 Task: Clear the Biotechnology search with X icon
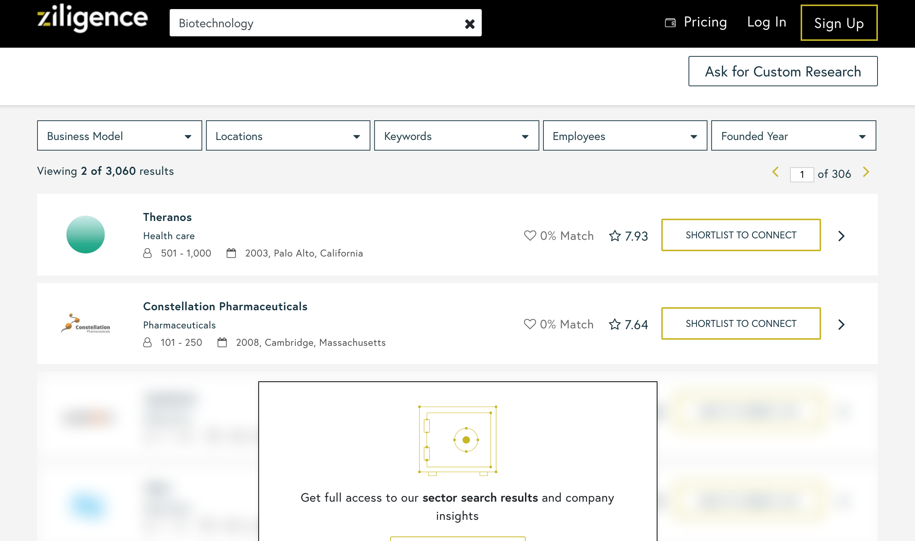click(470, 24)
